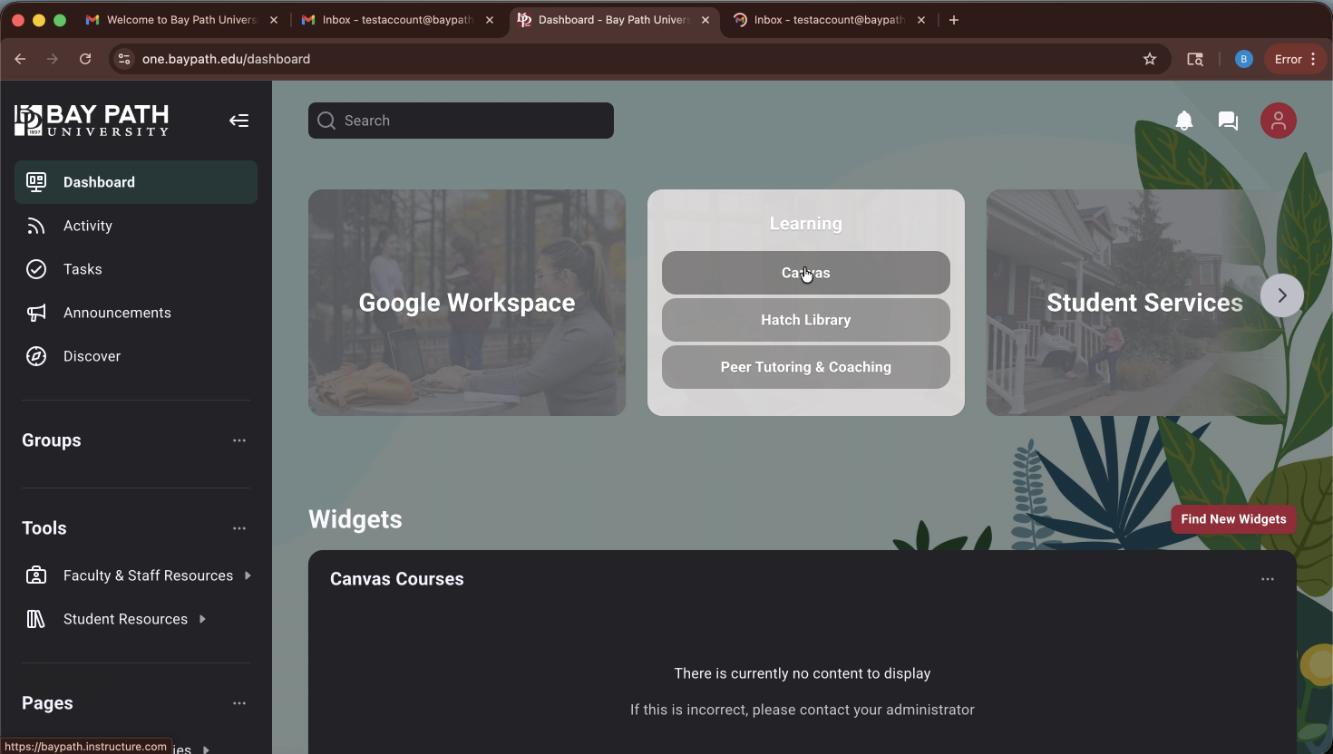
Task: Click the profile avatar icon
Action: pos(1279,120)
